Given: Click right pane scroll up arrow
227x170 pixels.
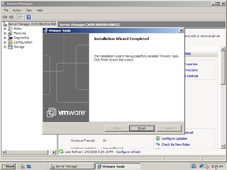Looking at the screenshot, I should (x=223, y=49).
